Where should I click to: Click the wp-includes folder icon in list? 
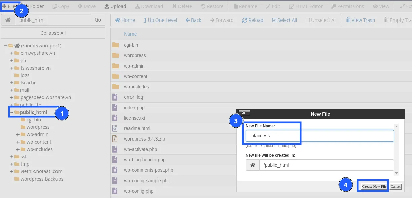[116, 87]
